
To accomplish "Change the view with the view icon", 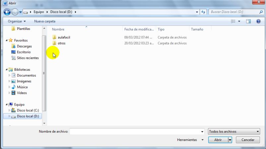I will [x=233, y=21].
